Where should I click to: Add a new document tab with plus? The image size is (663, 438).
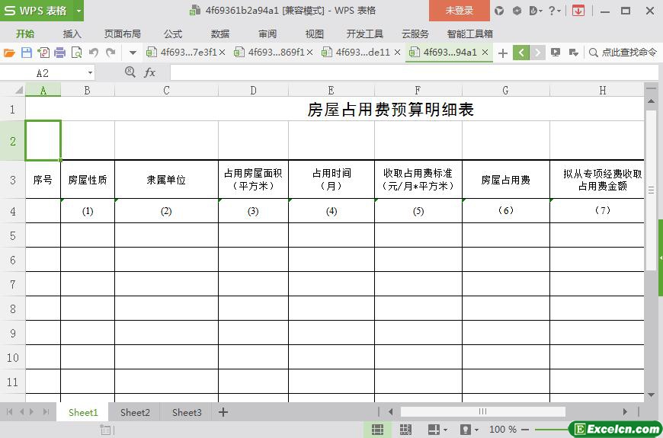tap(503, 53)
